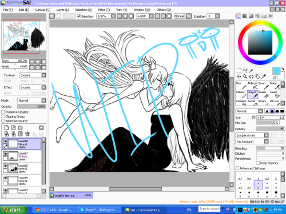Viewport: 286px width, 214px height.
Task: Switch to the Tumblr Google Chrome taskbar button
Action: click(54, 210)
